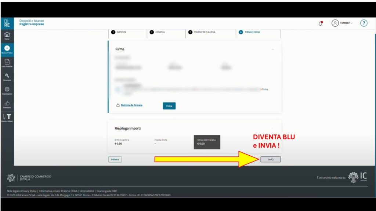Click the Camere di Commercio d'Italia logo
Screen dimensions: 376x211
[29, 178]
